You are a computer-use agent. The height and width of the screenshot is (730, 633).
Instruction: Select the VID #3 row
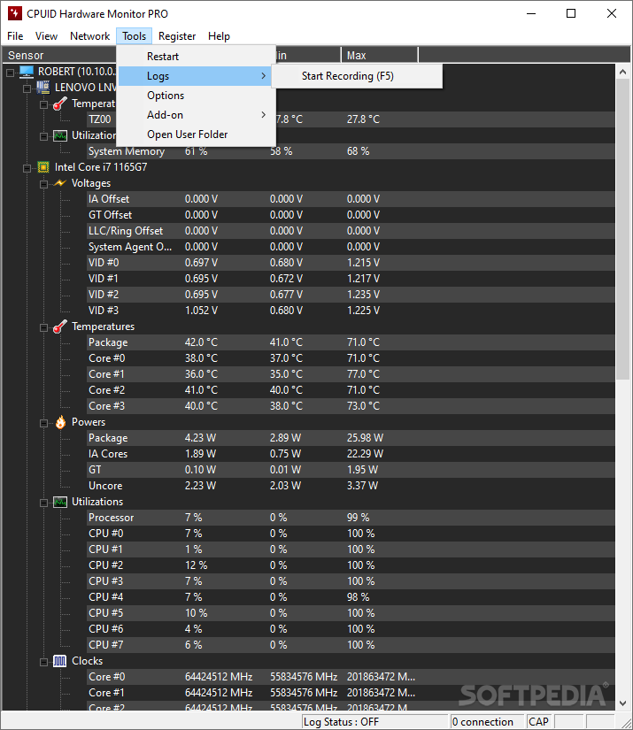click(351, 311)
